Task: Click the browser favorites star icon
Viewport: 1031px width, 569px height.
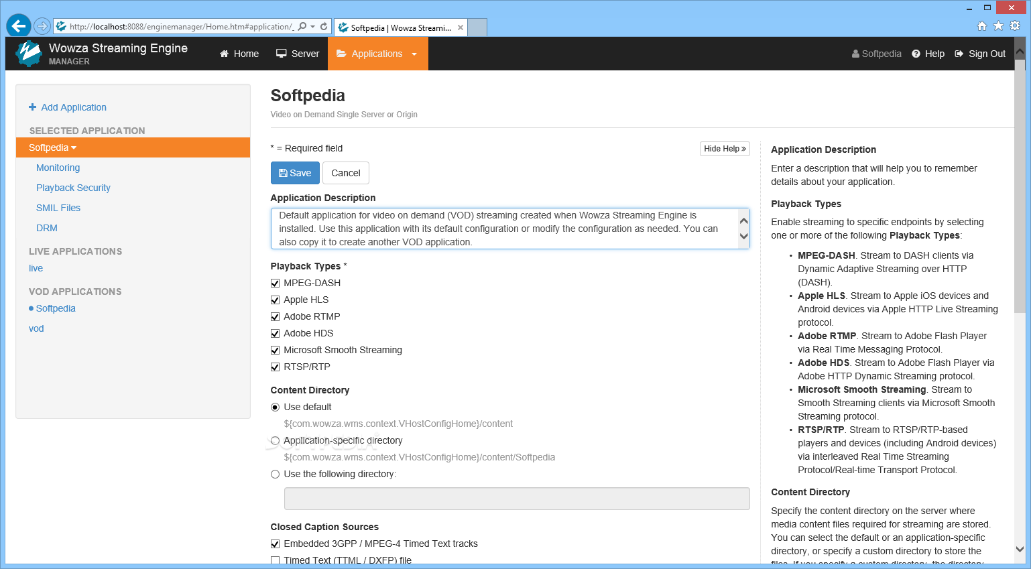Action: 998,25
